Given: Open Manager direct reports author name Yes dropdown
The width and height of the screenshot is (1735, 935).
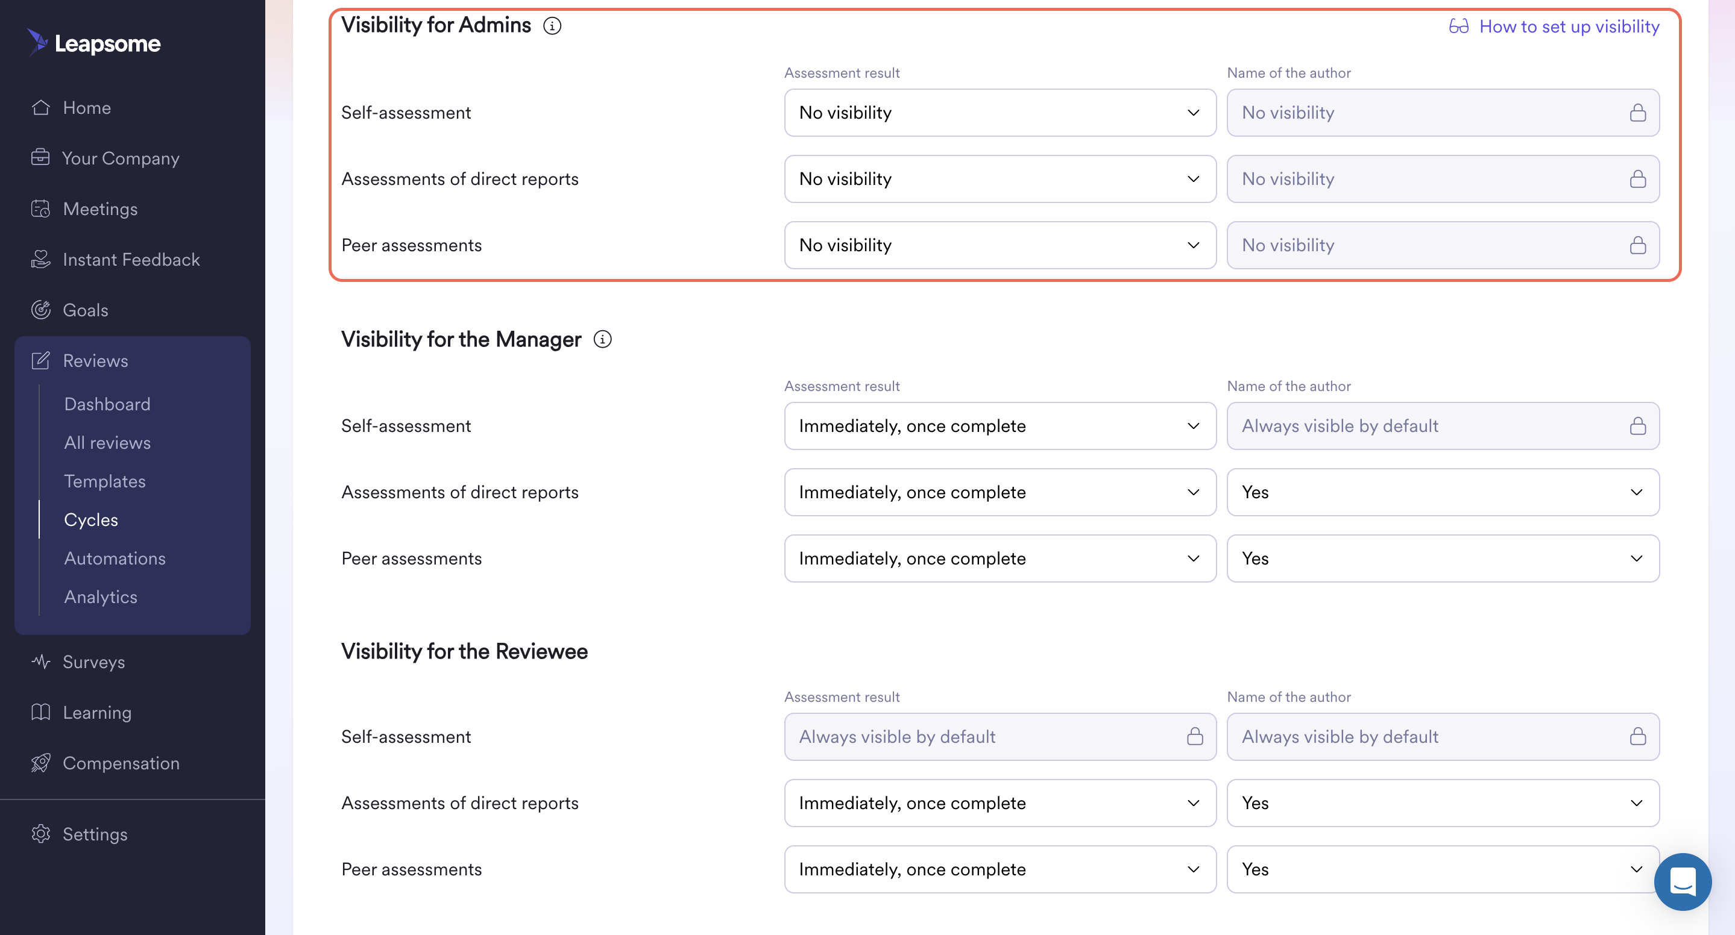Looking at the screenshot, I should 1443,492.
